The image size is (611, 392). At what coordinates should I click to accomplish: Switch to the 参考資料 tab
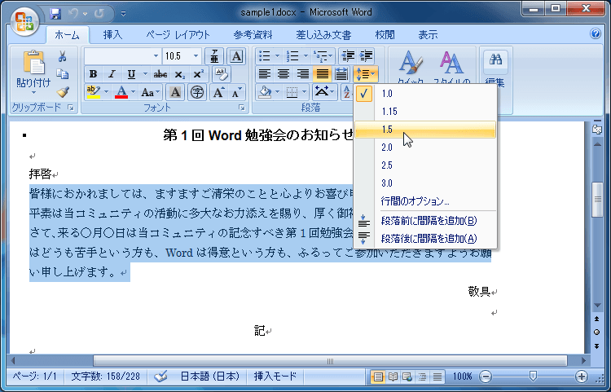click(x=253, y=35)
